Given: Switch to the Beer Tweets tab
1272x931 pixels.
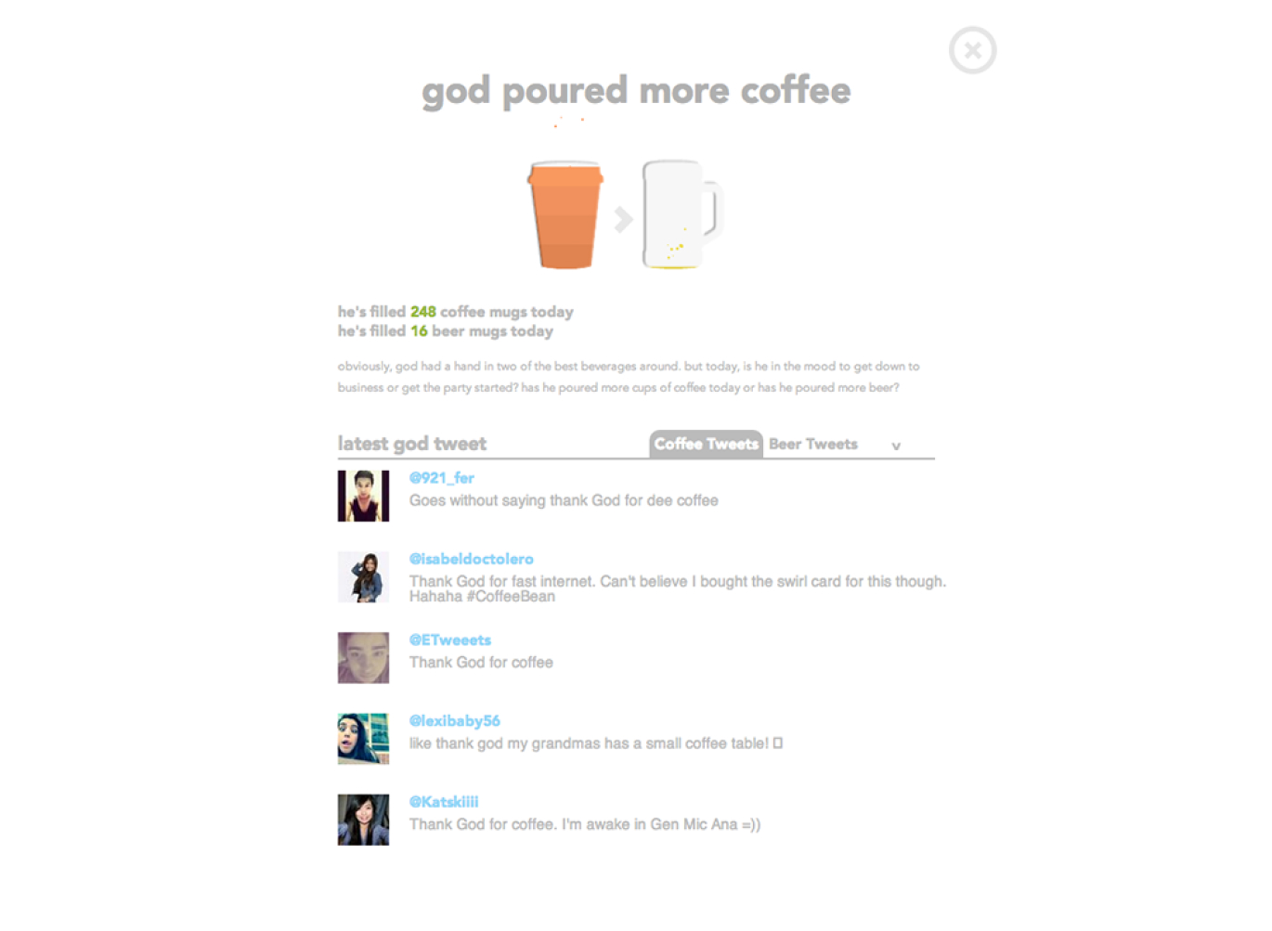Looking at the screenshot, I should pyautogui.click(x=813, y=444).
